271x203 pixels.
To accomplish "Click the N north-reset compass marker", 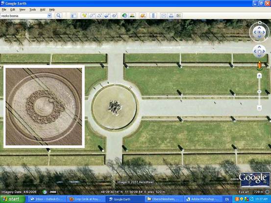I will [x=260, y=23].
